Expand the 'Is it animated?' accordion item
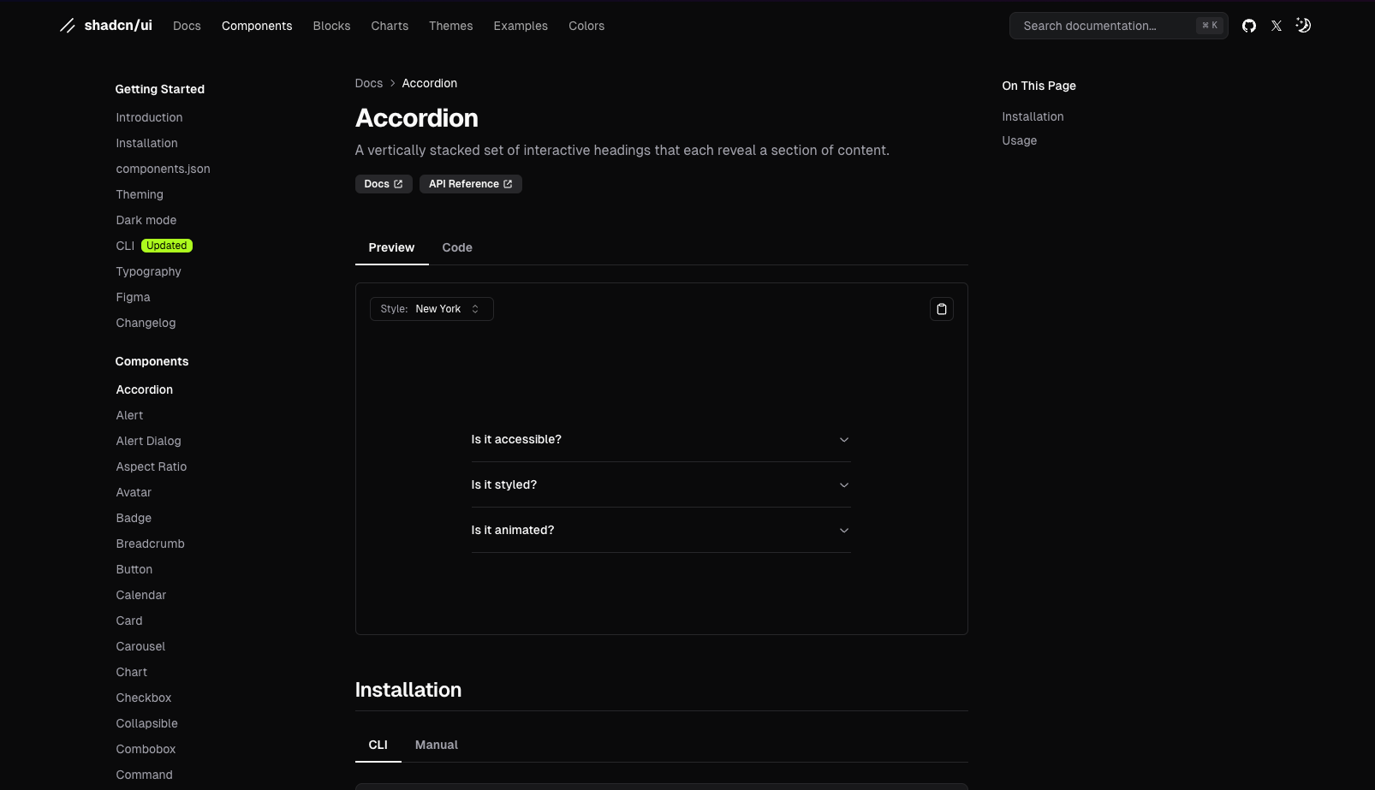The width and height of the screenshot is (1375, 790). 661,530
